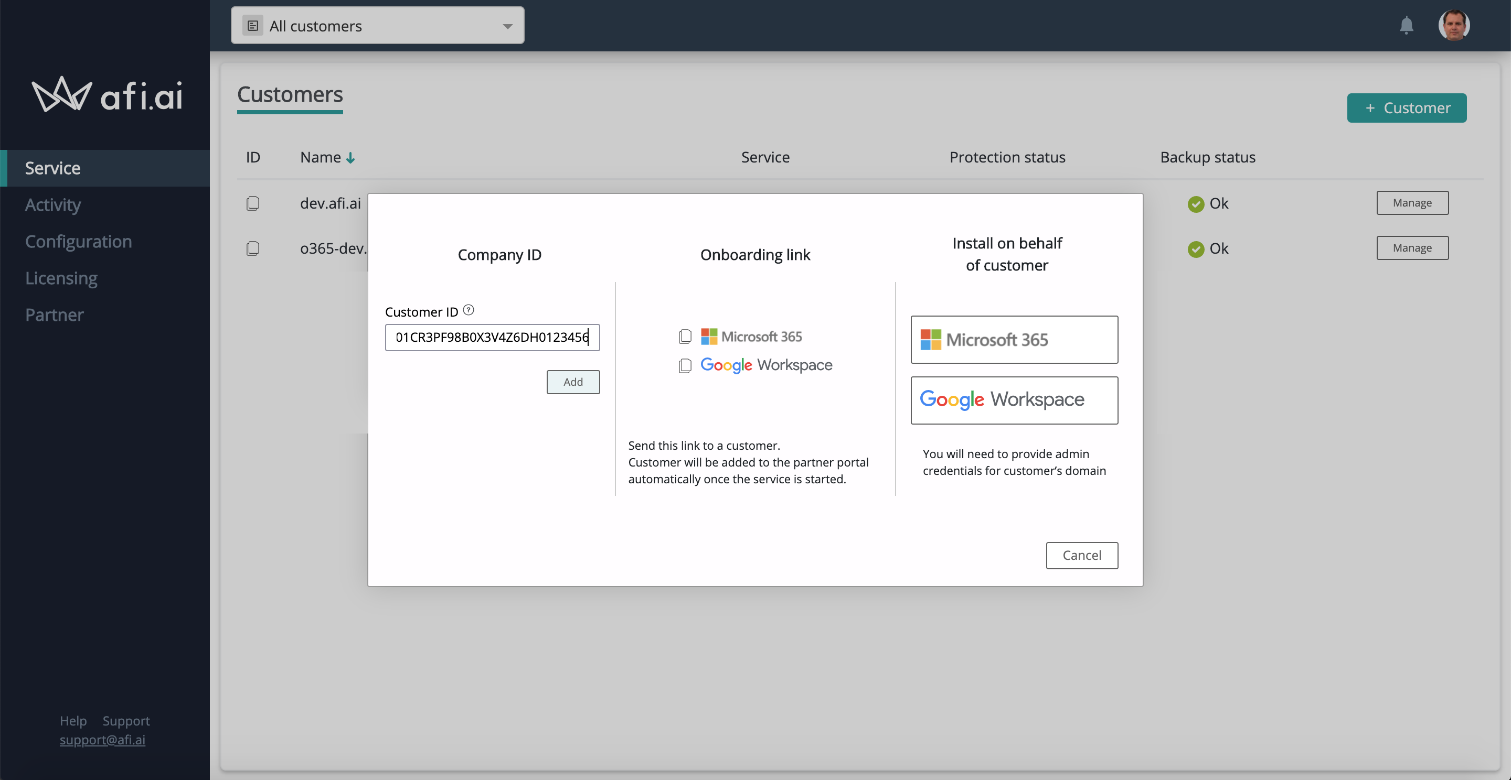Open the Help link
The height and width of the screenshot is (780, 1511).
coord(73,721)
